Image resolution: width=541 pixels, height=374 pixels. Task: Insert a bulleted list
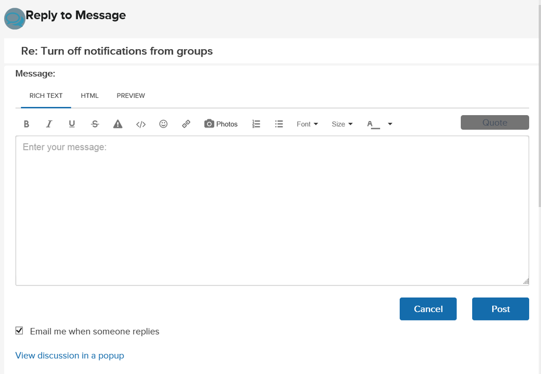pos(279,124)
